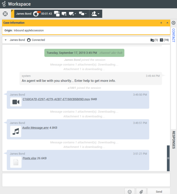The height and width of the screenshot is (194, 177).
Task: Collapse the Case Information panel
Action: click(167, 23)
